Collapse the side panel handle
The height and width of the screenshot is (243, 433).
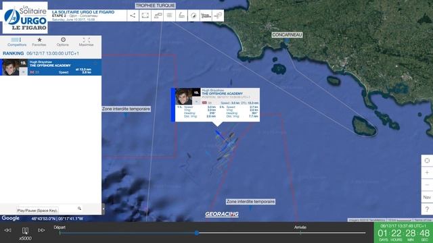(104, 209)
